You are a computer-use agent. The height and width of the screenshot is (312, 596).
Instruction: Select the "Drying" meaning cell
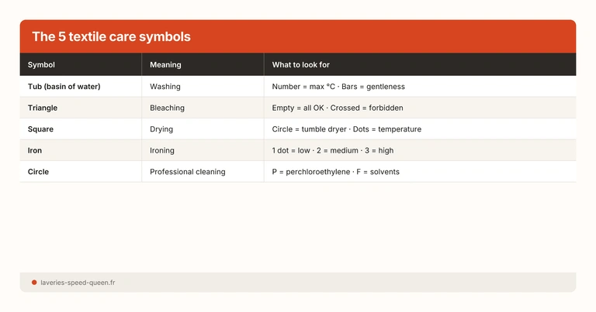tap(161, 129)
